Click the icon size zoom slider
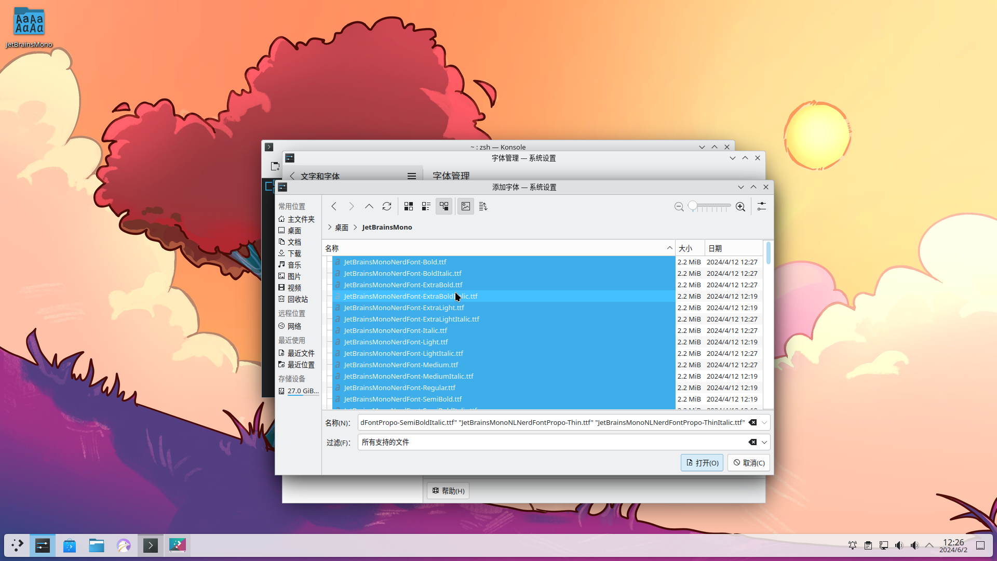Viewport: 997px width, 561px height. point(709,207)
